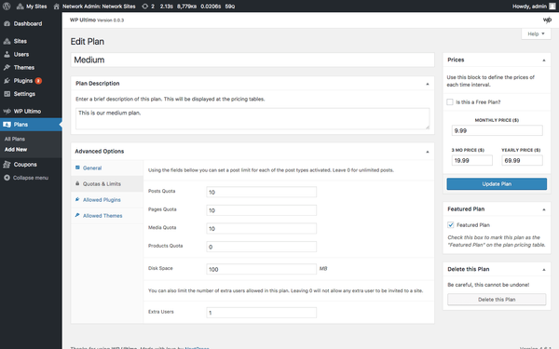This screenshot has width=559, height=349.
Task: Click the General tab icon
Action: [77, 168]
